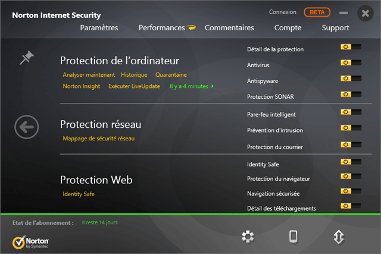Open the Support menu
This screenshot has height=254, width=381.
335,27
